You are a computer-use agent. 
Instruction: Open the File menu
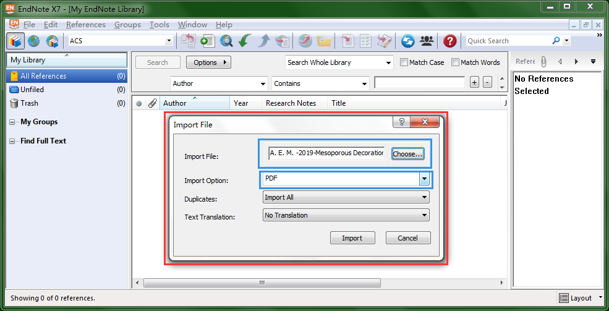click(x=29, y=25)
